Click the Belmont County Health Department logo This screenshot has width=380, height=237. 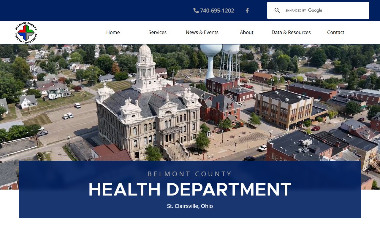26,33
